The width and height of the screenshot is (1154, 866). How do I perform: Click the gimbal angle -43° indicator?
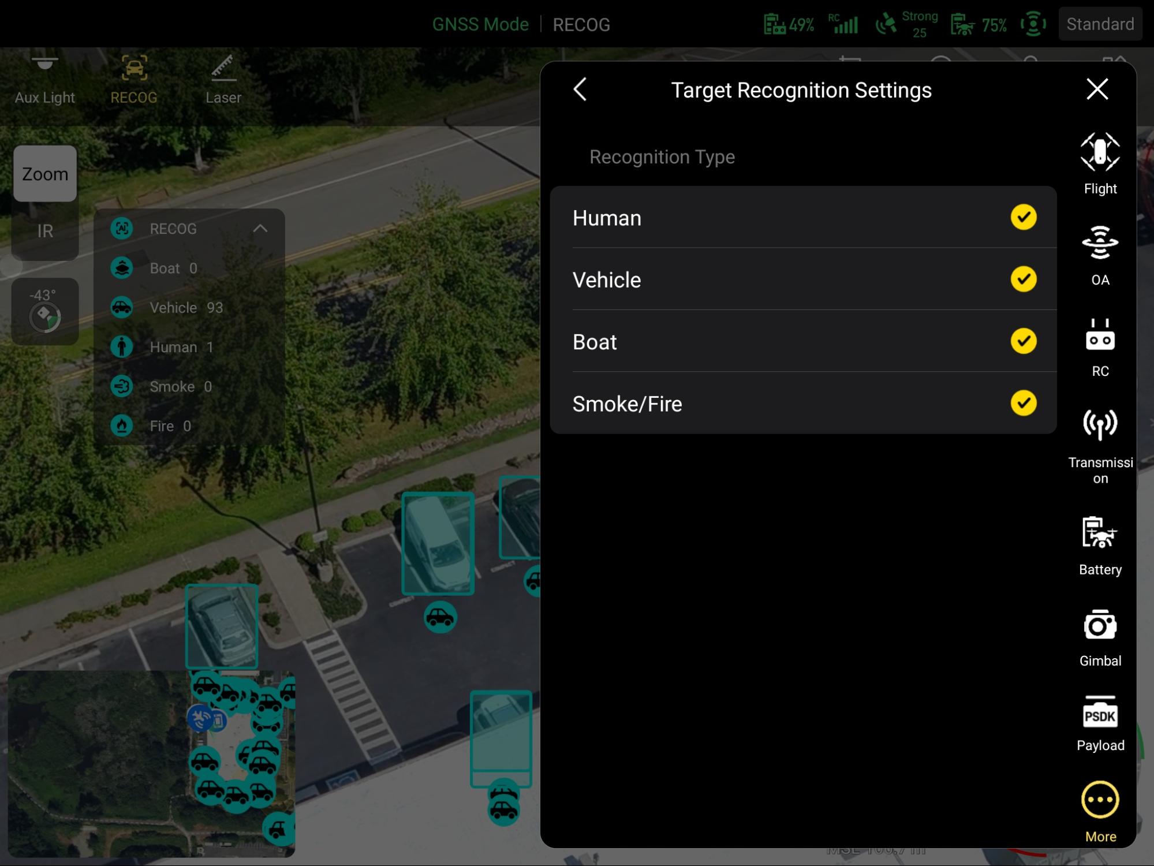point(44,311)
